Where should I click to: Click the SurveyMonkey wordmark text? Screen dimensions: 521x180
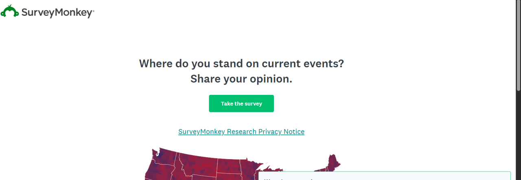pos(57,13)
